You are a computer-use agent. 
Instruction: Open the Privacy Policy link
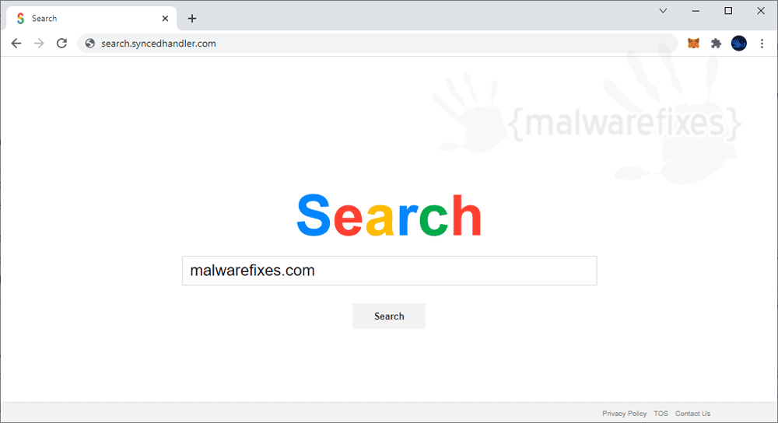click(x=624, y=414)
